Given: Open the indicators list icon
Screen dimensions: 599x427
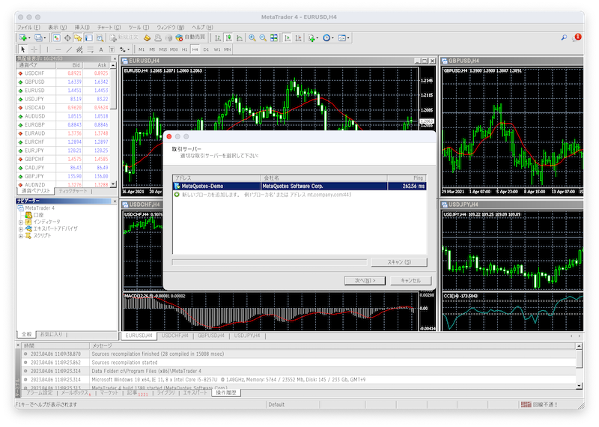Looking at the screenshot, I should (312, 37).
